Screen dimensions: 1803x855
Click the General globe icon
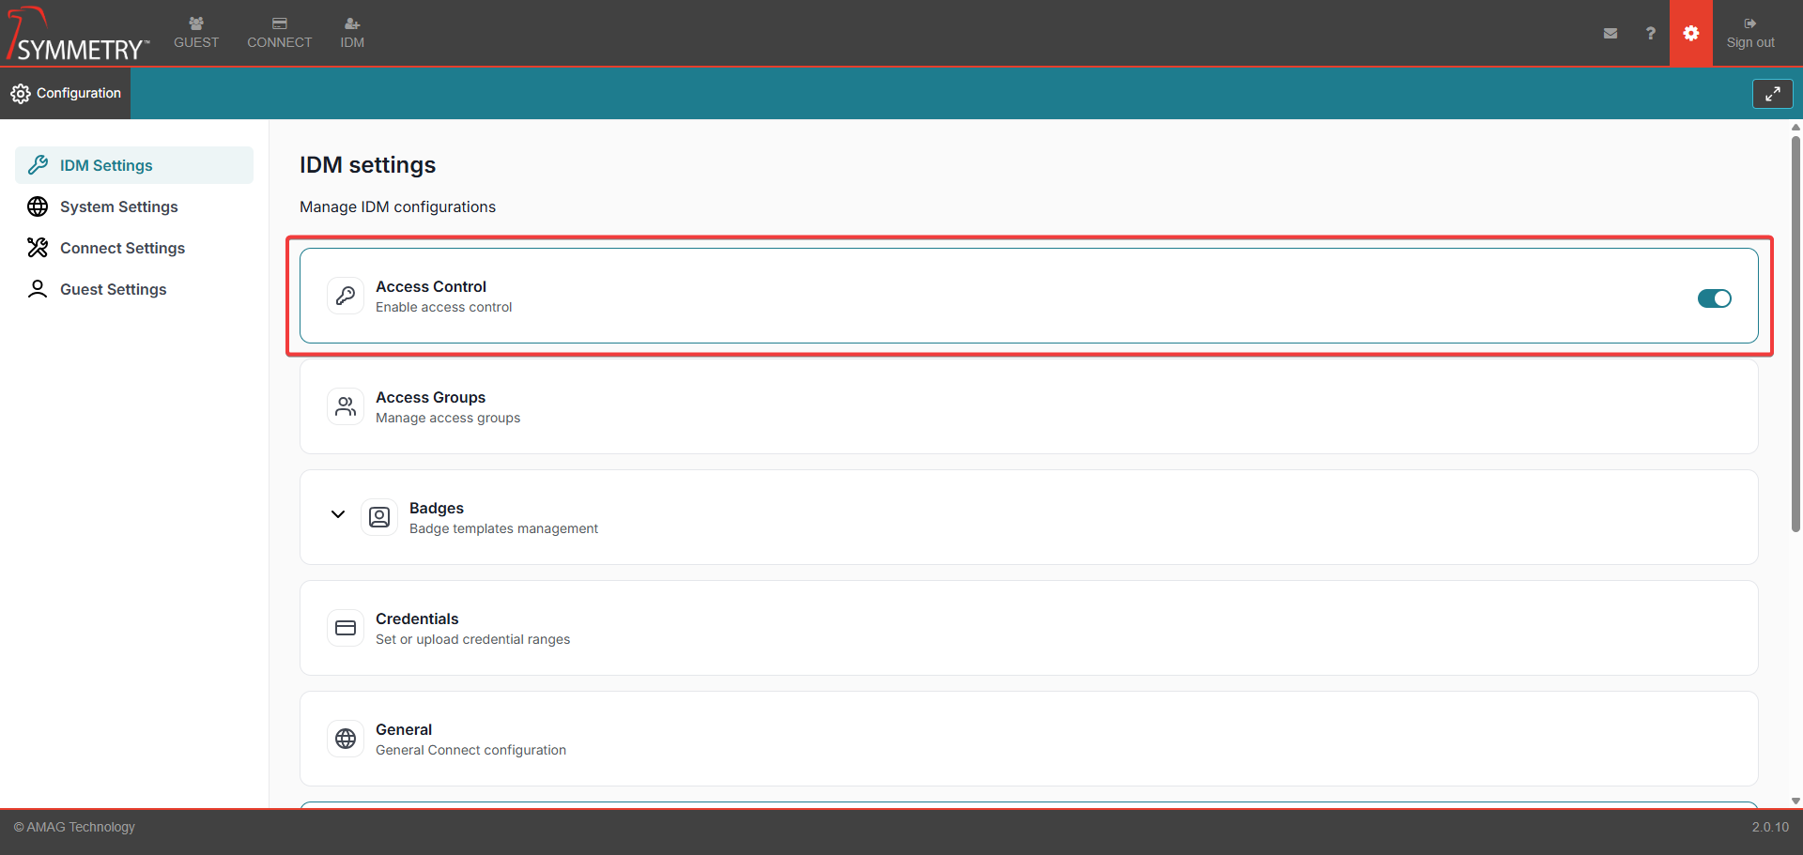click(x=346, y=739)
